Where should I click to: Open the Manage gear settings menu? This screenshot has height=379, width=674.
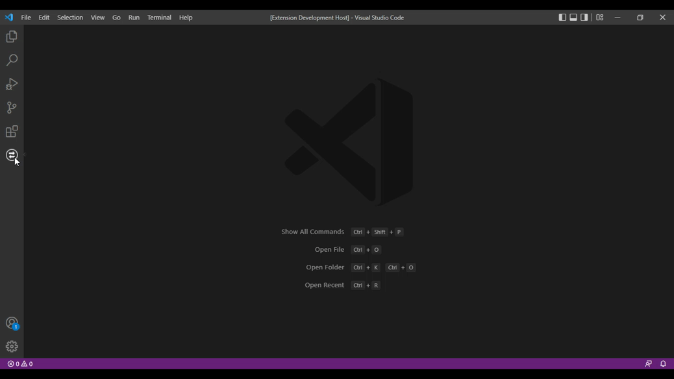point(12,347)
